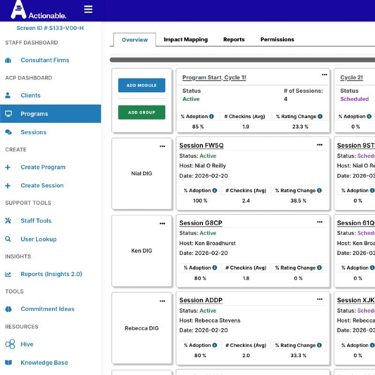Select the Overview tab

(x=135, y=40)
